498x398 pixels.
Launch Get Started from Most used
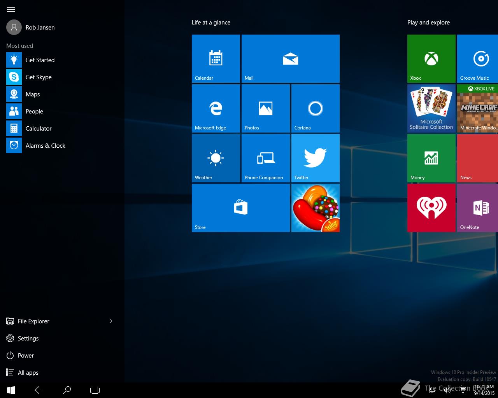pos(62,60)
